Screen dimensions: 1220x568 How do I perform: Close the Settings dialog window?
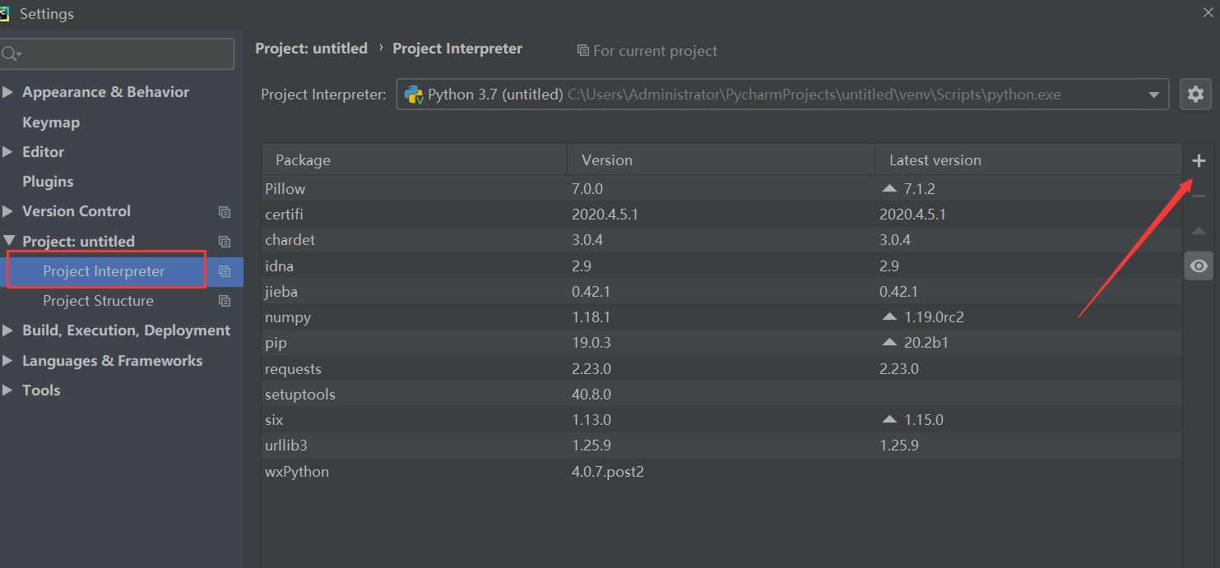click(1208, 12)
